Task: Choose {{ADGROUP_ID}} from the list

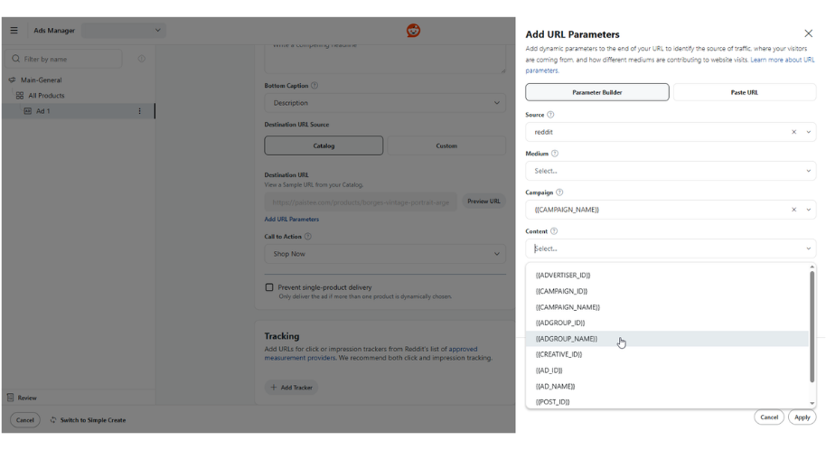Action: [667, 323]
